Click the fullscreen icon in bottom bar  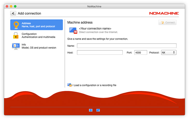point(91,110)
